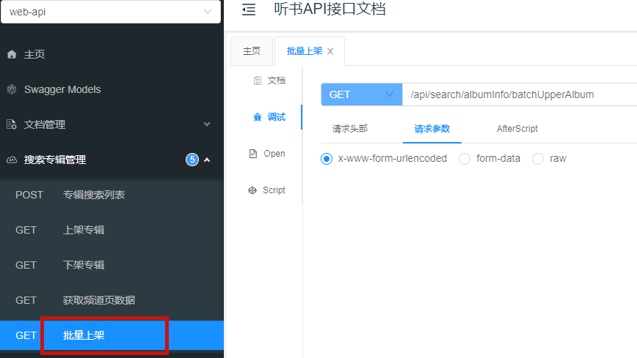
Task: Click the batchUpperAlbum URL input field
Action: [x=520, y=94]
